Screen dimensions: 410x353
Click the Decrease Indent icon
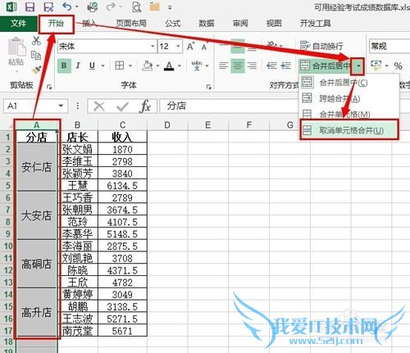pos(271,66)
